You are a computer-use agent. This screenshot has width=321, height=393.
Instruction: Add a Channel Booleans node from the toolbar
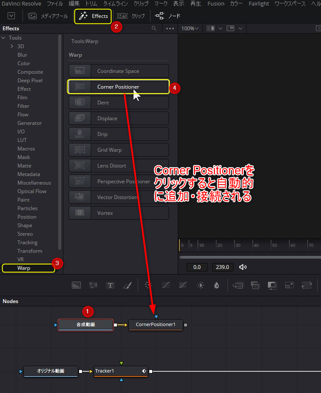(x=255, y=285)
